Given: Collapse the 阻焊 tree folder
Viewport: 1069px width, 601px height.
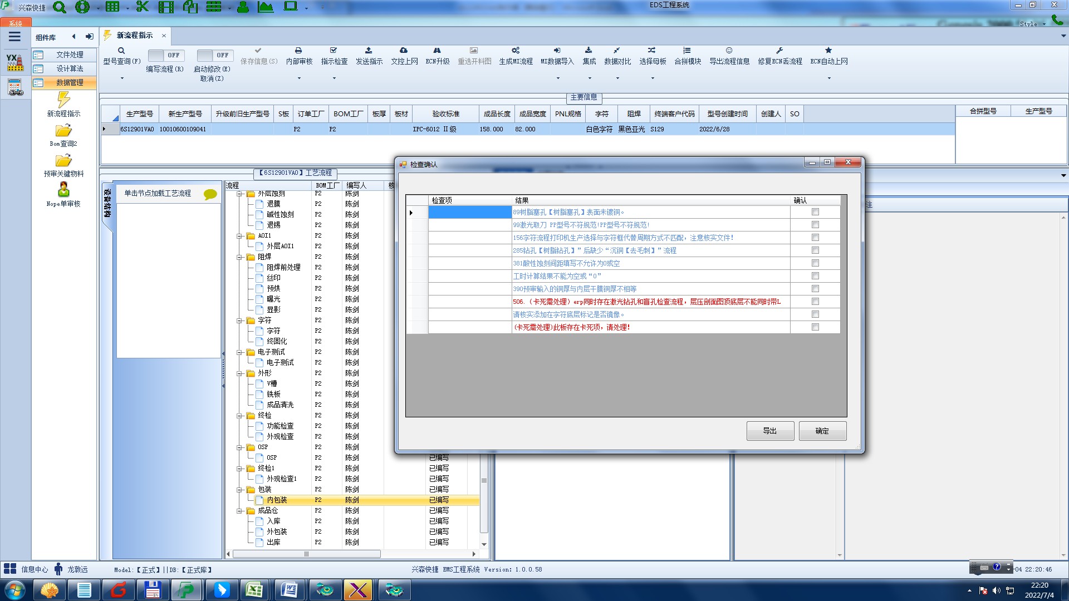Looking at the screenshot, I should pos(239,257).
